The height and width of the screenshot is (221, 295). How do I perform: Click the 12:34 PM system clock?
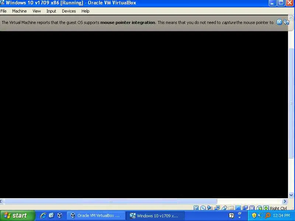281,215
